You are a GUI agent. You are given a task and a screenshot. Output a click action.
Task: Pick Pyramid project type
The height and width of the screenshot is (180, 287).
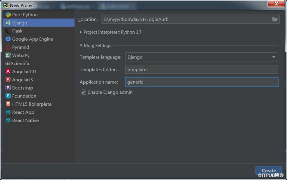pos(38,47)
